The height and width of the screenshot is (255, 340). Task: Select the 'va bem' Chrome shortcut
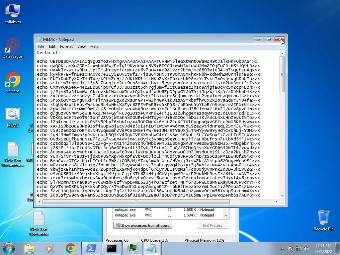click(13, 83)
